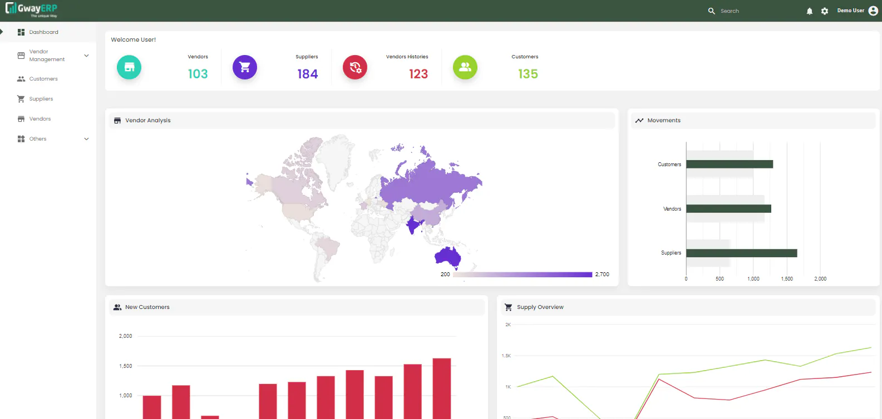Click the search magnifier icon
This screenshot has width=882, height=419.
711,11
